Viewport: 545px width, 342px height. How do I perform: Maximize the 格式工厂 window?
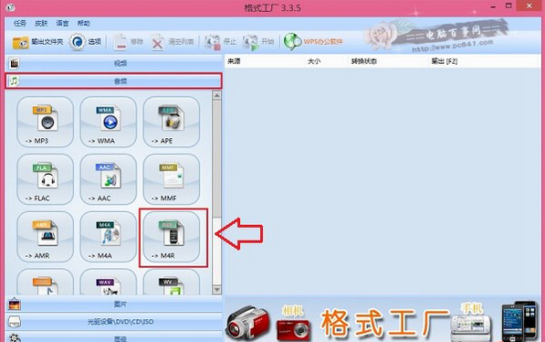coord(508,5)
